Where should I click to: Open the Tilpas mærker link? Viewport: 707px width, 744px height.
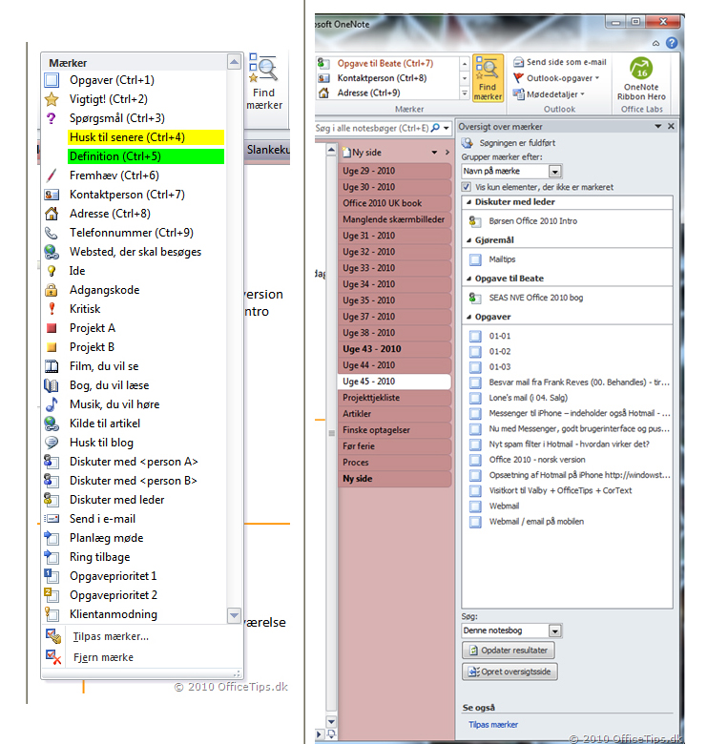coord(492,725)
